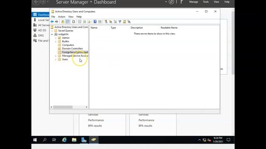The width and height of the screenshot is (266, 149).
Task: Click tree pane scroll left arrow
Action: (52, 107)
